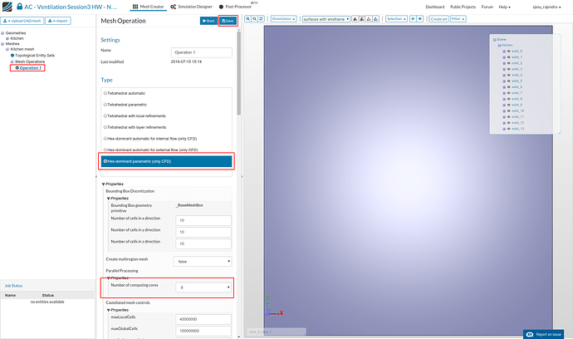Click the reset view refresh icon
The width and height of the screenshot is (573, 339).
262,18
